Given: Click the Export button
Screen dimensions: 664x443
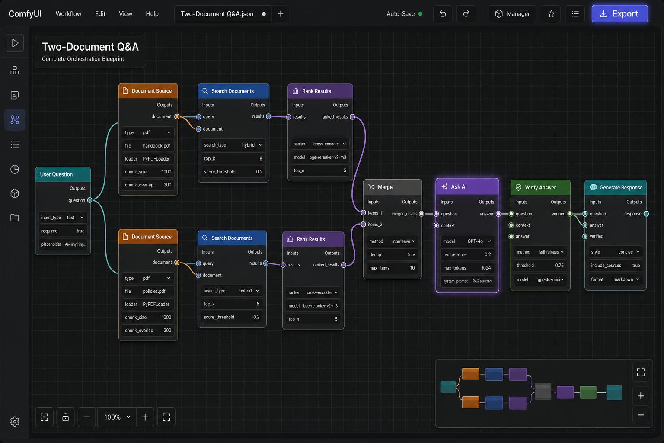Looking at the screenshot, I should click(619, 14).
